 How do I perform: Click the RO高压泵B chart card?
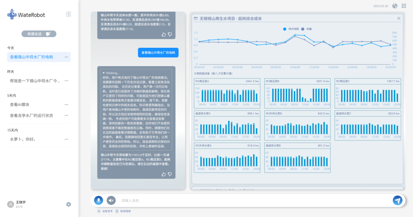(298, 93)
